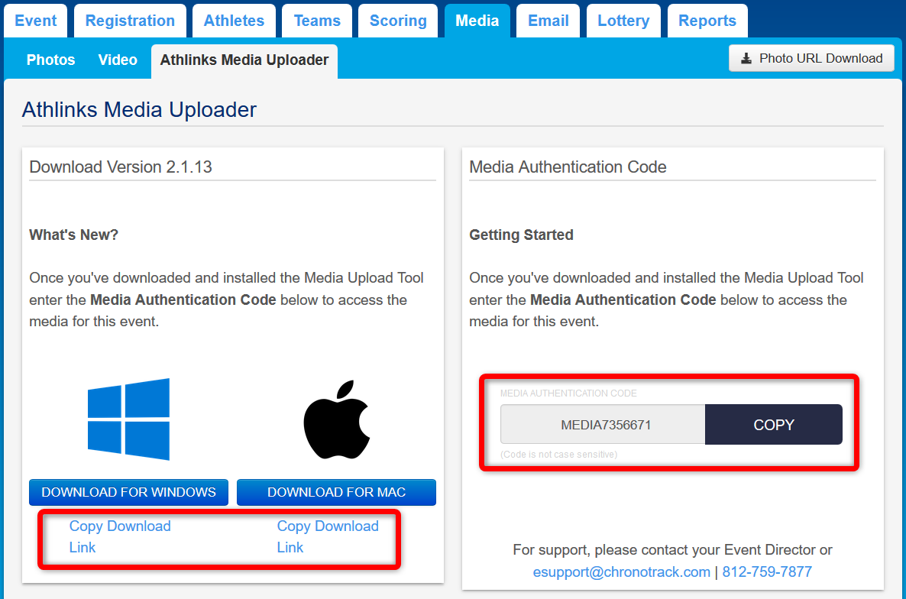This screenshot has width=906, height=599.
Task: Open the Event tab
Action: coord(36,21)
